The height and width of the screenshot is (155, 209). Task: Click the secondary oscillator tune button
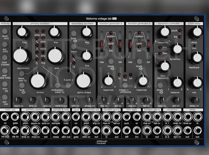click(x=74, y=33)
